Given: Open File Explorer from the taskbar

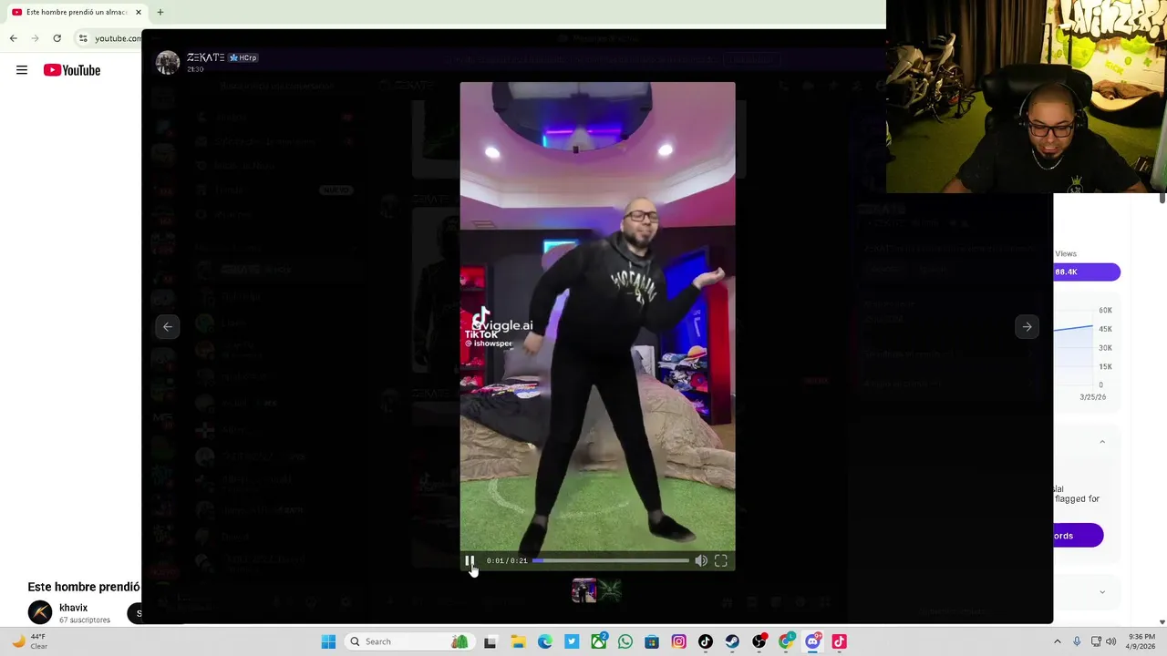Looking at the screenshot, I should (518, 641).
